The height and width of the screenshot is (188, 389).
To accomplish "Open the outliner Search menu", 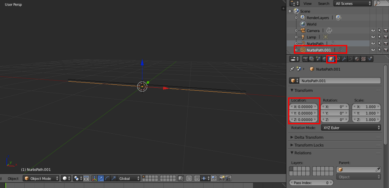I will pos(324,3).
